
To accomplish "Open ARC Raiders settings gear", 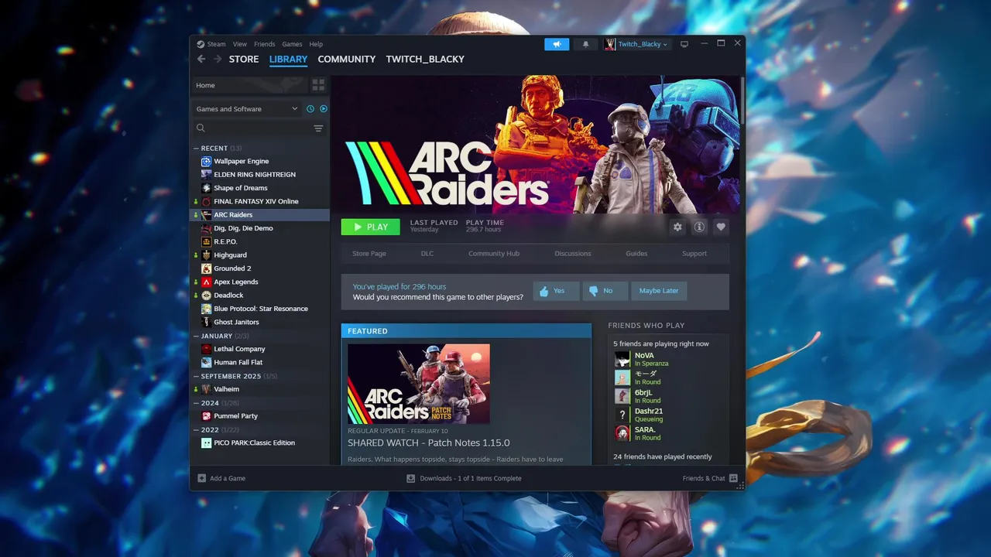I will pos(677,227).
